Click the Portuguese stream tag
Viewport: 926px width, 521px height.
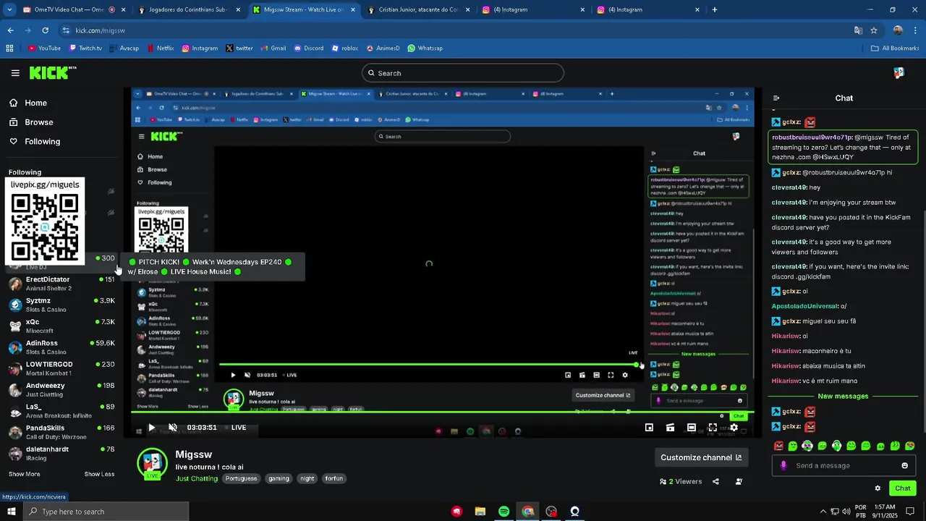point(241,478)
